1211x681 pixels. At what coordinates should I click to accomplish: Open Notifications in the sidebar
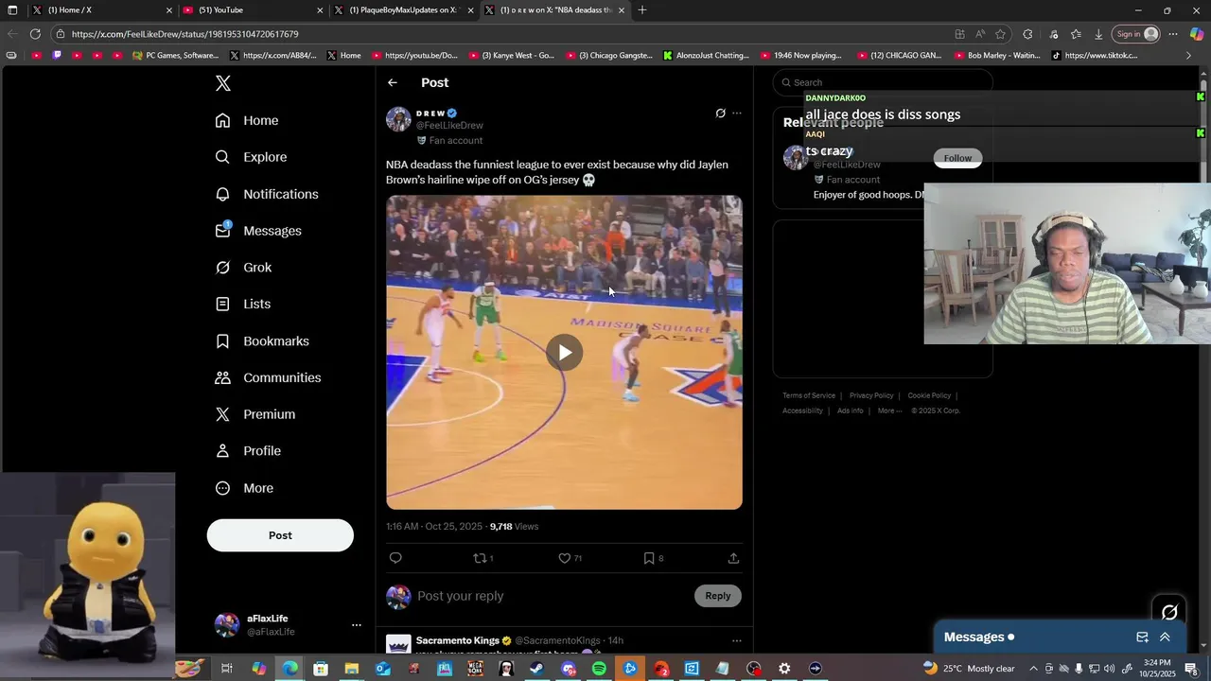click(x=267, y=194)
